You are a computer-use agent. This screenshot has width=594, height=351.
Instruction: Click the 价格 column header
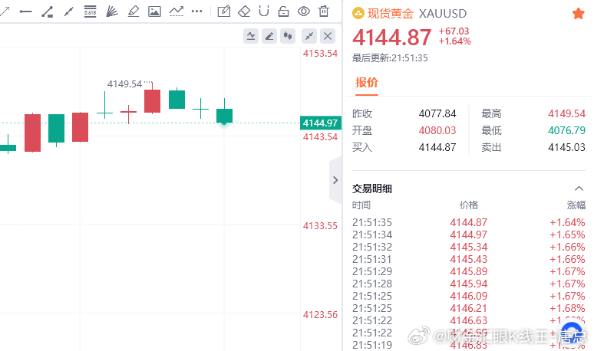[x=469, y=205]
